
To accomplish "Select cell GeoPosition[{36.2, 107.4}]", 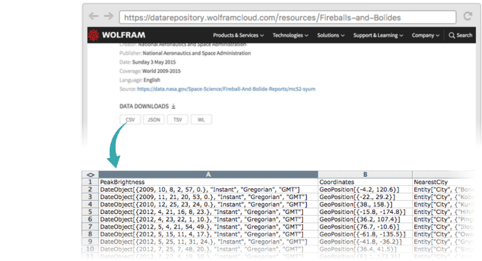I will [365, 220].
